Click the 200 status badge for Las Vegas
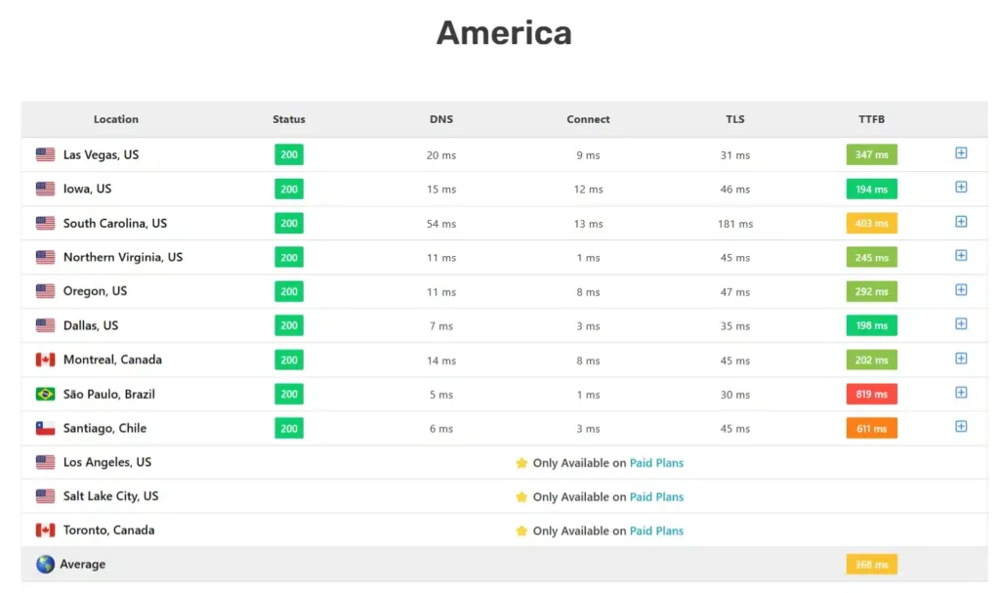This screenshot has height=593, width=1000. (289, 154)
